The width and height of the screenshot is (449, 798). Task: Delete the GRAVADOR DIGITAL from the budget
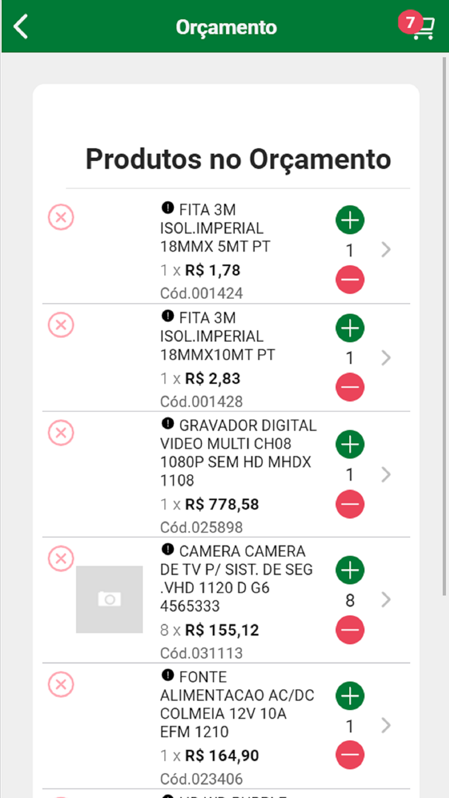pyautogui.click(x=60, y=433)
